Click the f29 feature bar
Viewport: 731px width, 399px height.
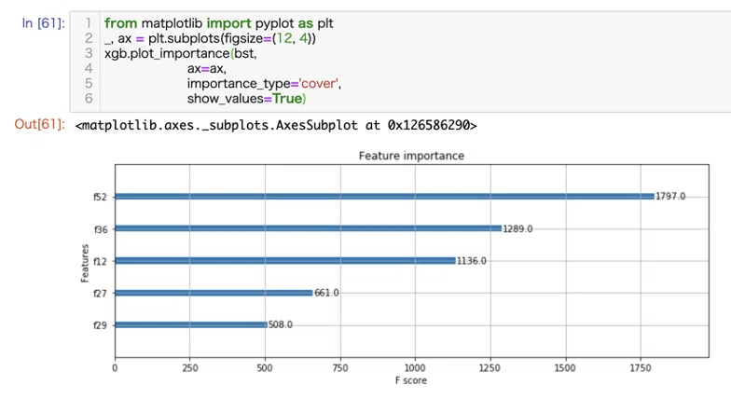(191, 324)
